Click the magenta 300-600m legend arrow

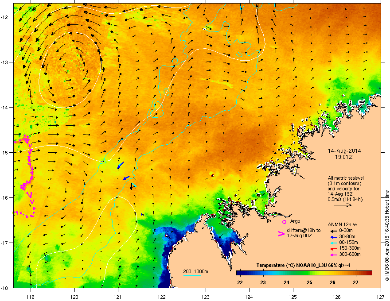point(333,255)
